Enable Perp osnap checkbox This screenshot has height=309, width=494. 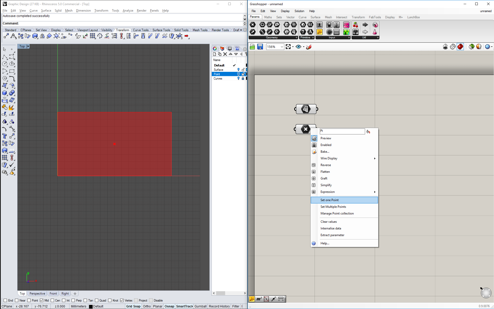point(73,300)
